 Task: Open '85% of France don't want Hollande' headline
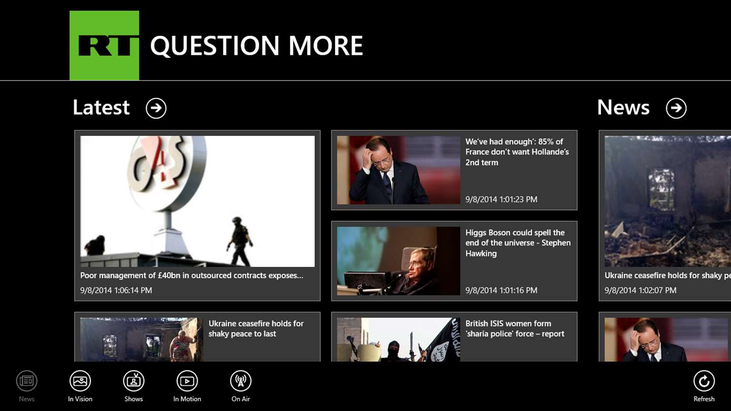click(x=517, y=152)
